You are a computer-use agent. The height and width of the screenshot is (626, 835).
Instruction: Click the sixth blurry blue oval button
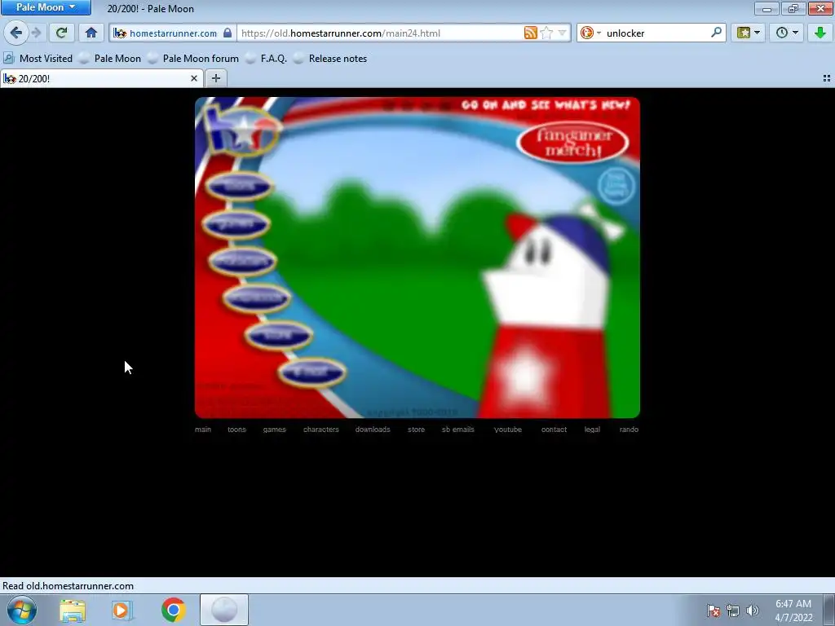click(312, 372)
